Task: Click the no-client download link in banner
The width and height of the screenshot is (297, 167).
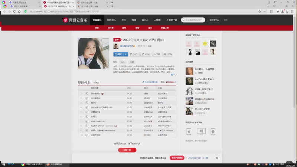Action: click(x=198, y=158)
